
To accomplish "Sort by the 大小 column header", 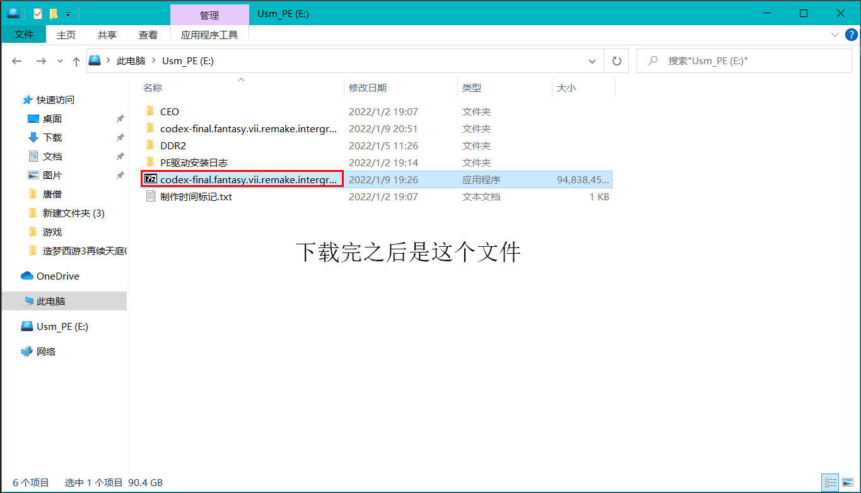I will (566, 88).
